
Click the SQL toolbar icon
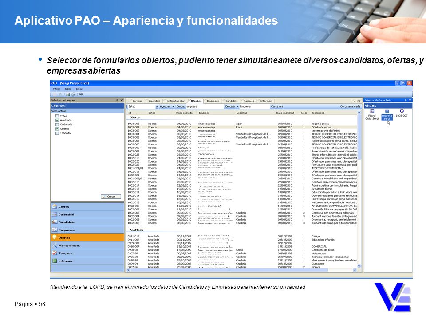click(x=81, y=94)
